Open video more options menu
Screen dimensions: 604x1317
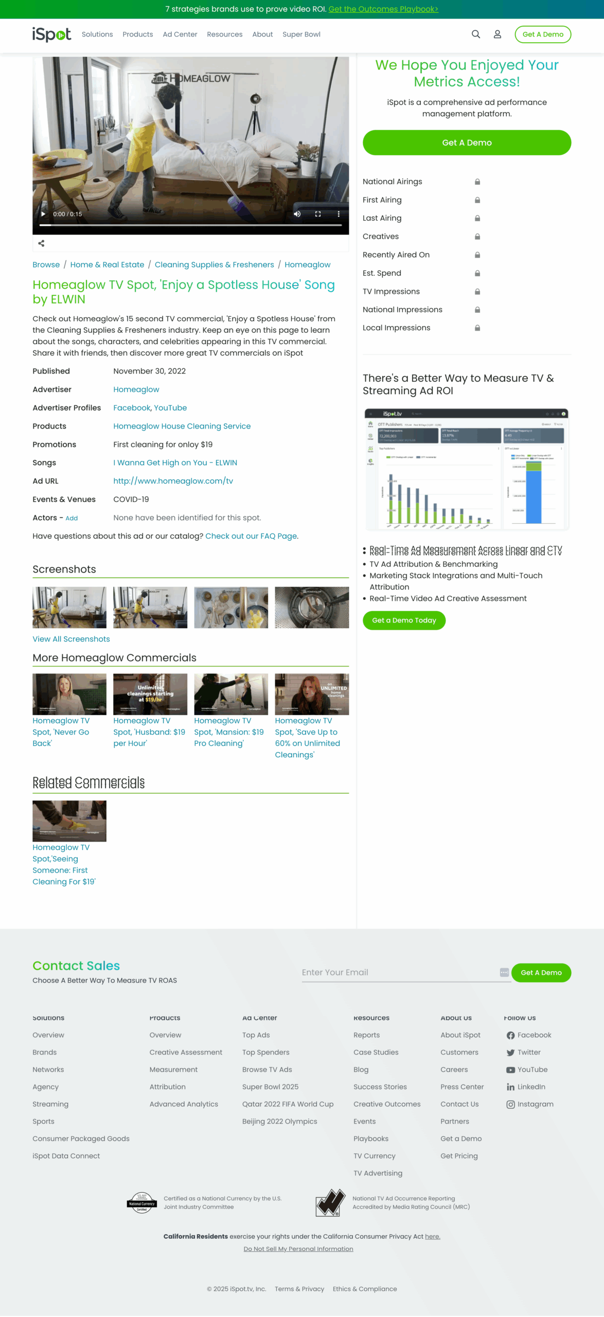[339, 214]
